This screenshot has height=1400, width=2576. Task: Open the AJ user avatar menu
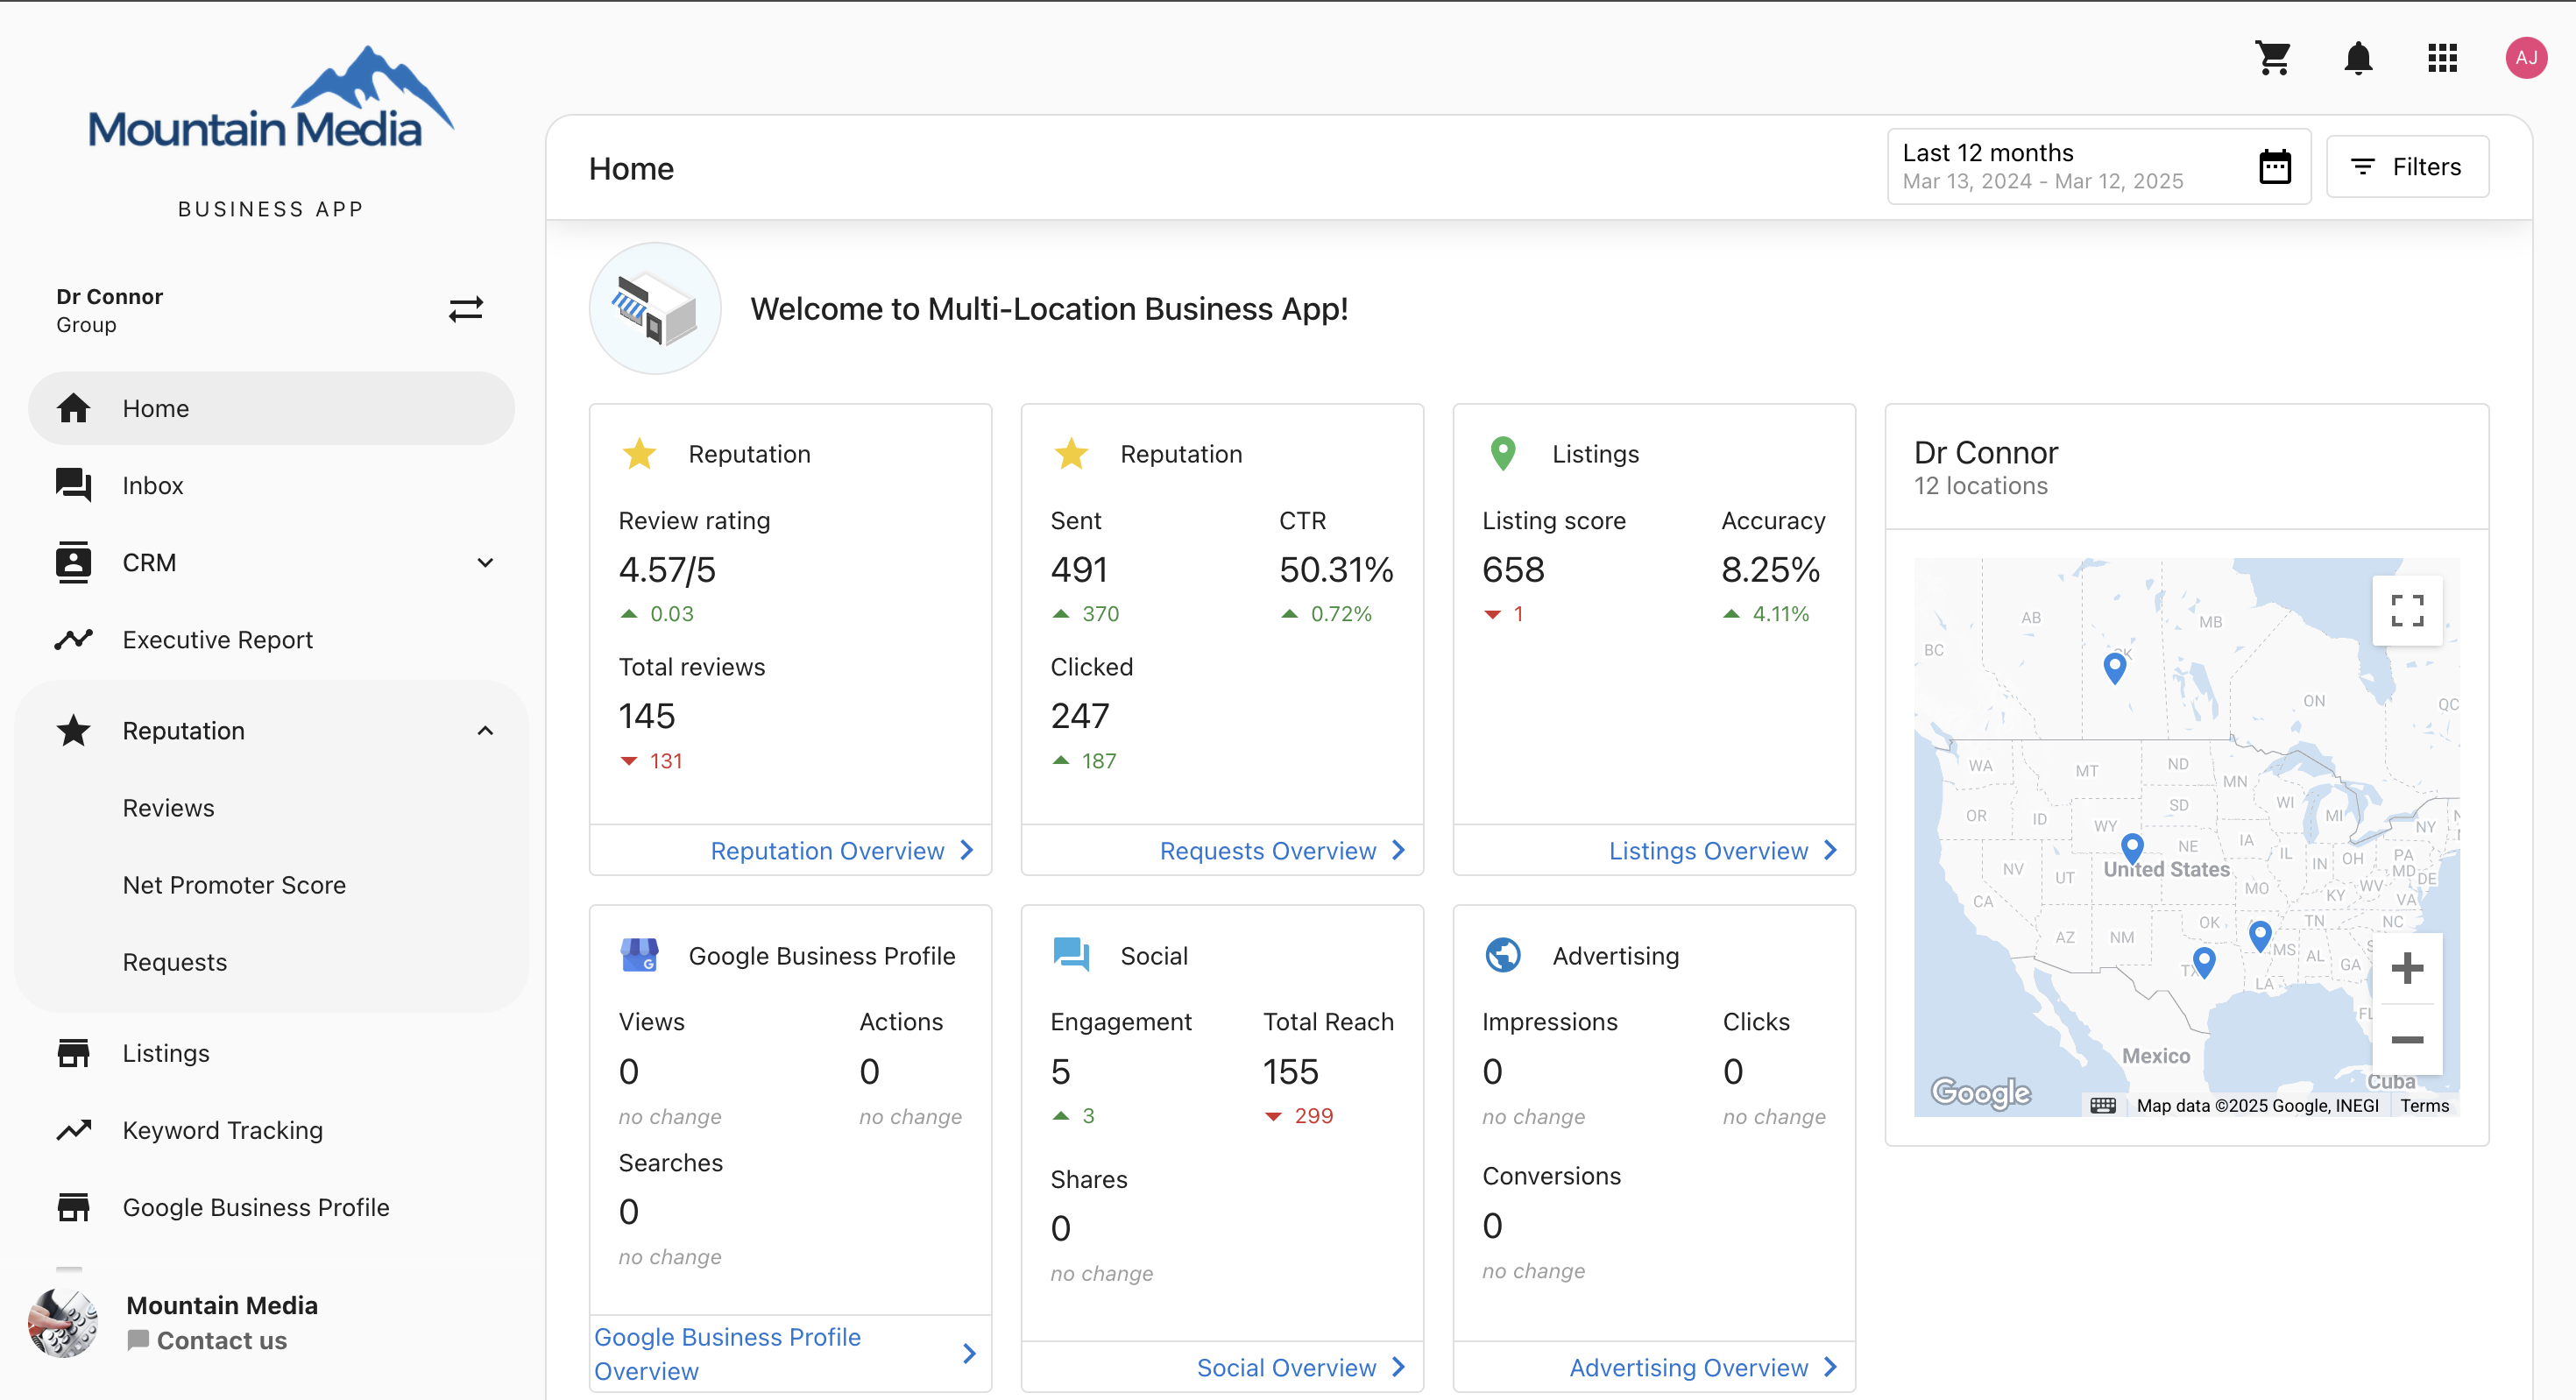pyautogui.click(x=2526, y=58)
